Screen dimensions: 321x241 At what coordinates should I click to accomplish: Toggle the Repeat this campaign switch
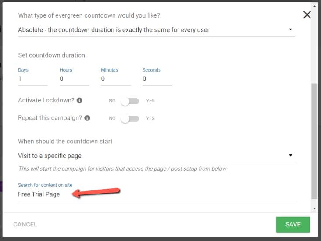[130, 119]
